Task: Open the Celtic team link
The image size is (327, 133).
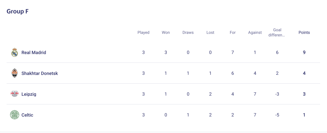Action: point(27,115)
